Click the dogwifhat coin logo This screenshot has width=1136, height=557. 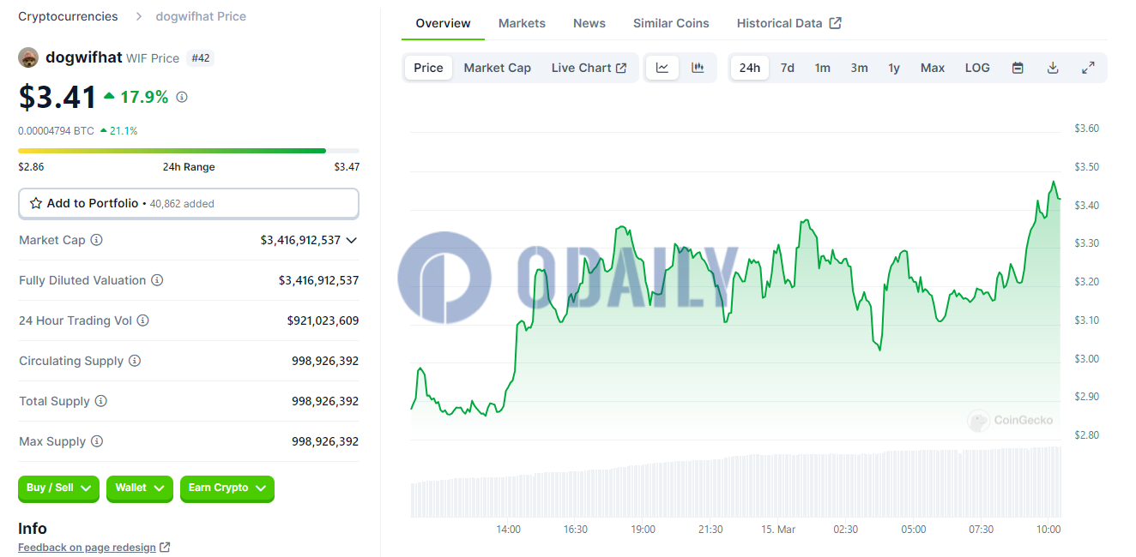28,57
